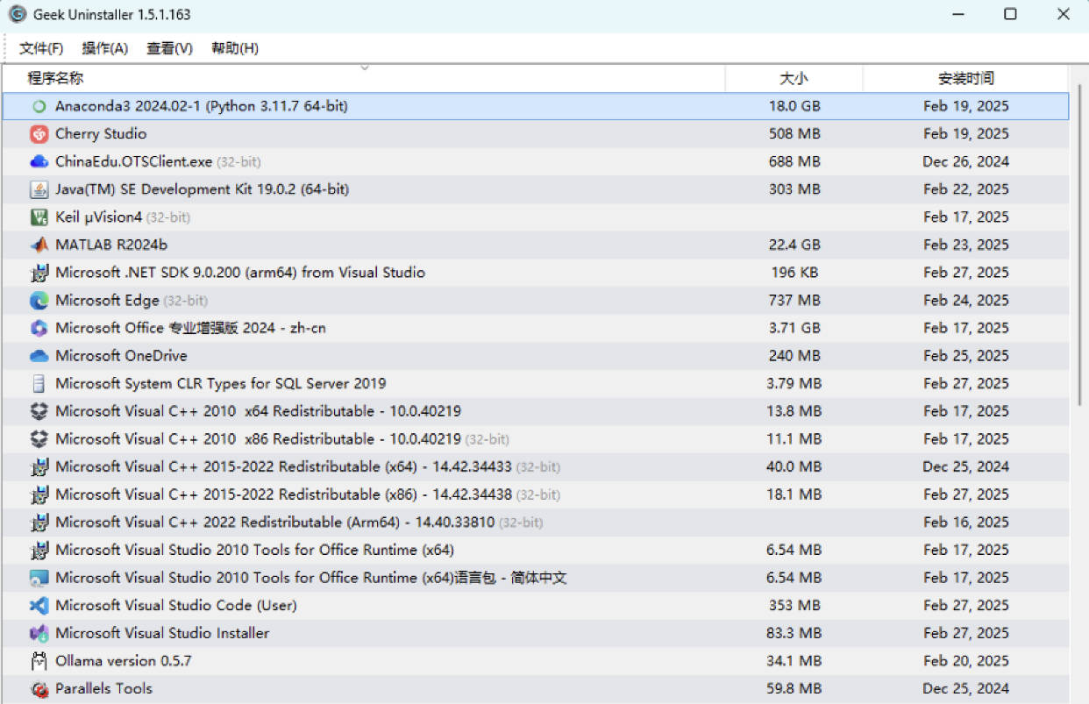Viewport: 1089px width, 704px height.
Task: Click the MATLAB R2024b icon
Action: click(39, 245)
